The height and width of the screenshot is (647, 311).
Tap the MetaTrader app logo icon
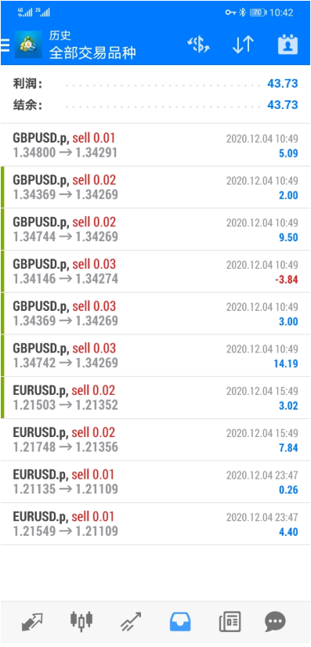pyautogui.click(x=28, y=45)
